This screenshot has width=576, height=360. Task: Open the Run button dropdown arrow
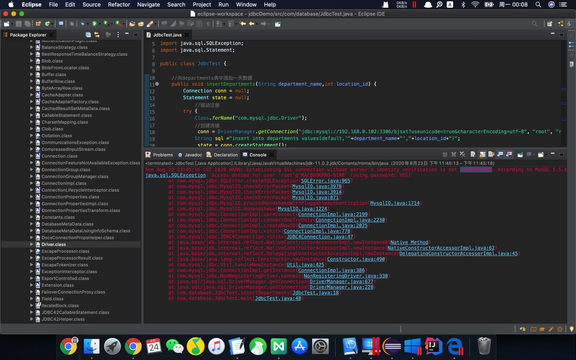pos(100,24)
